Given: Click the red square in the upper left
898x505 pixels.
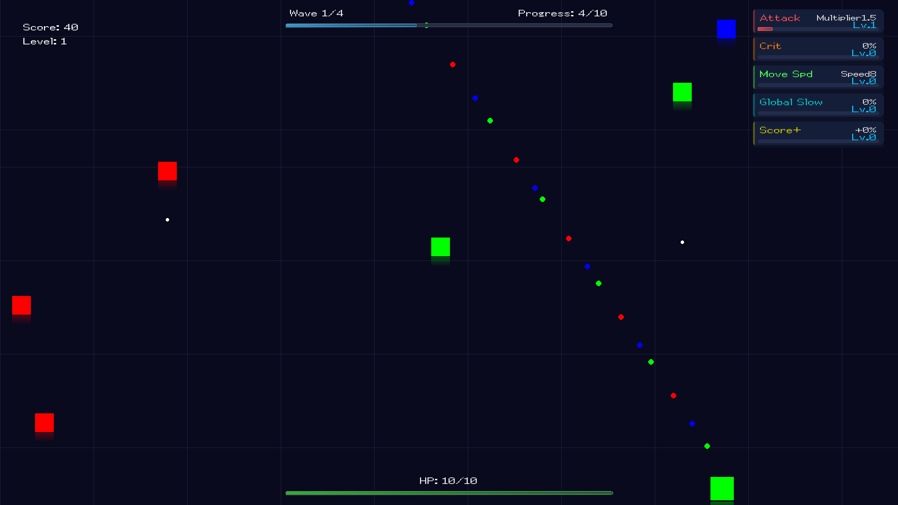Looking at the screenshot, I should 167,171.
